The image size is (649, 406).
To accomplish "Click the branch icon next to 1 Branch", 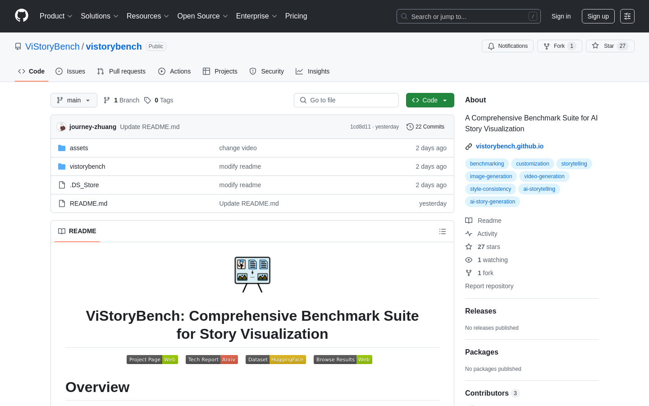I will (x=107, y=100).
